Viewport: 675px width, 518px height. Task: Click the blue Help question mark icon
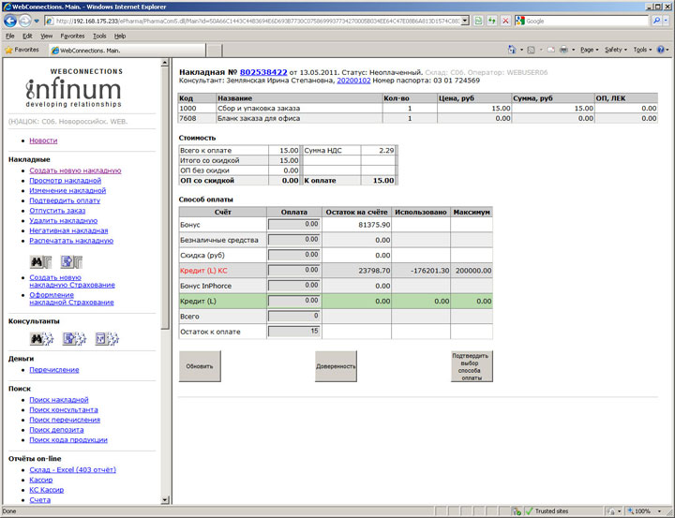[x=660, y=50]
